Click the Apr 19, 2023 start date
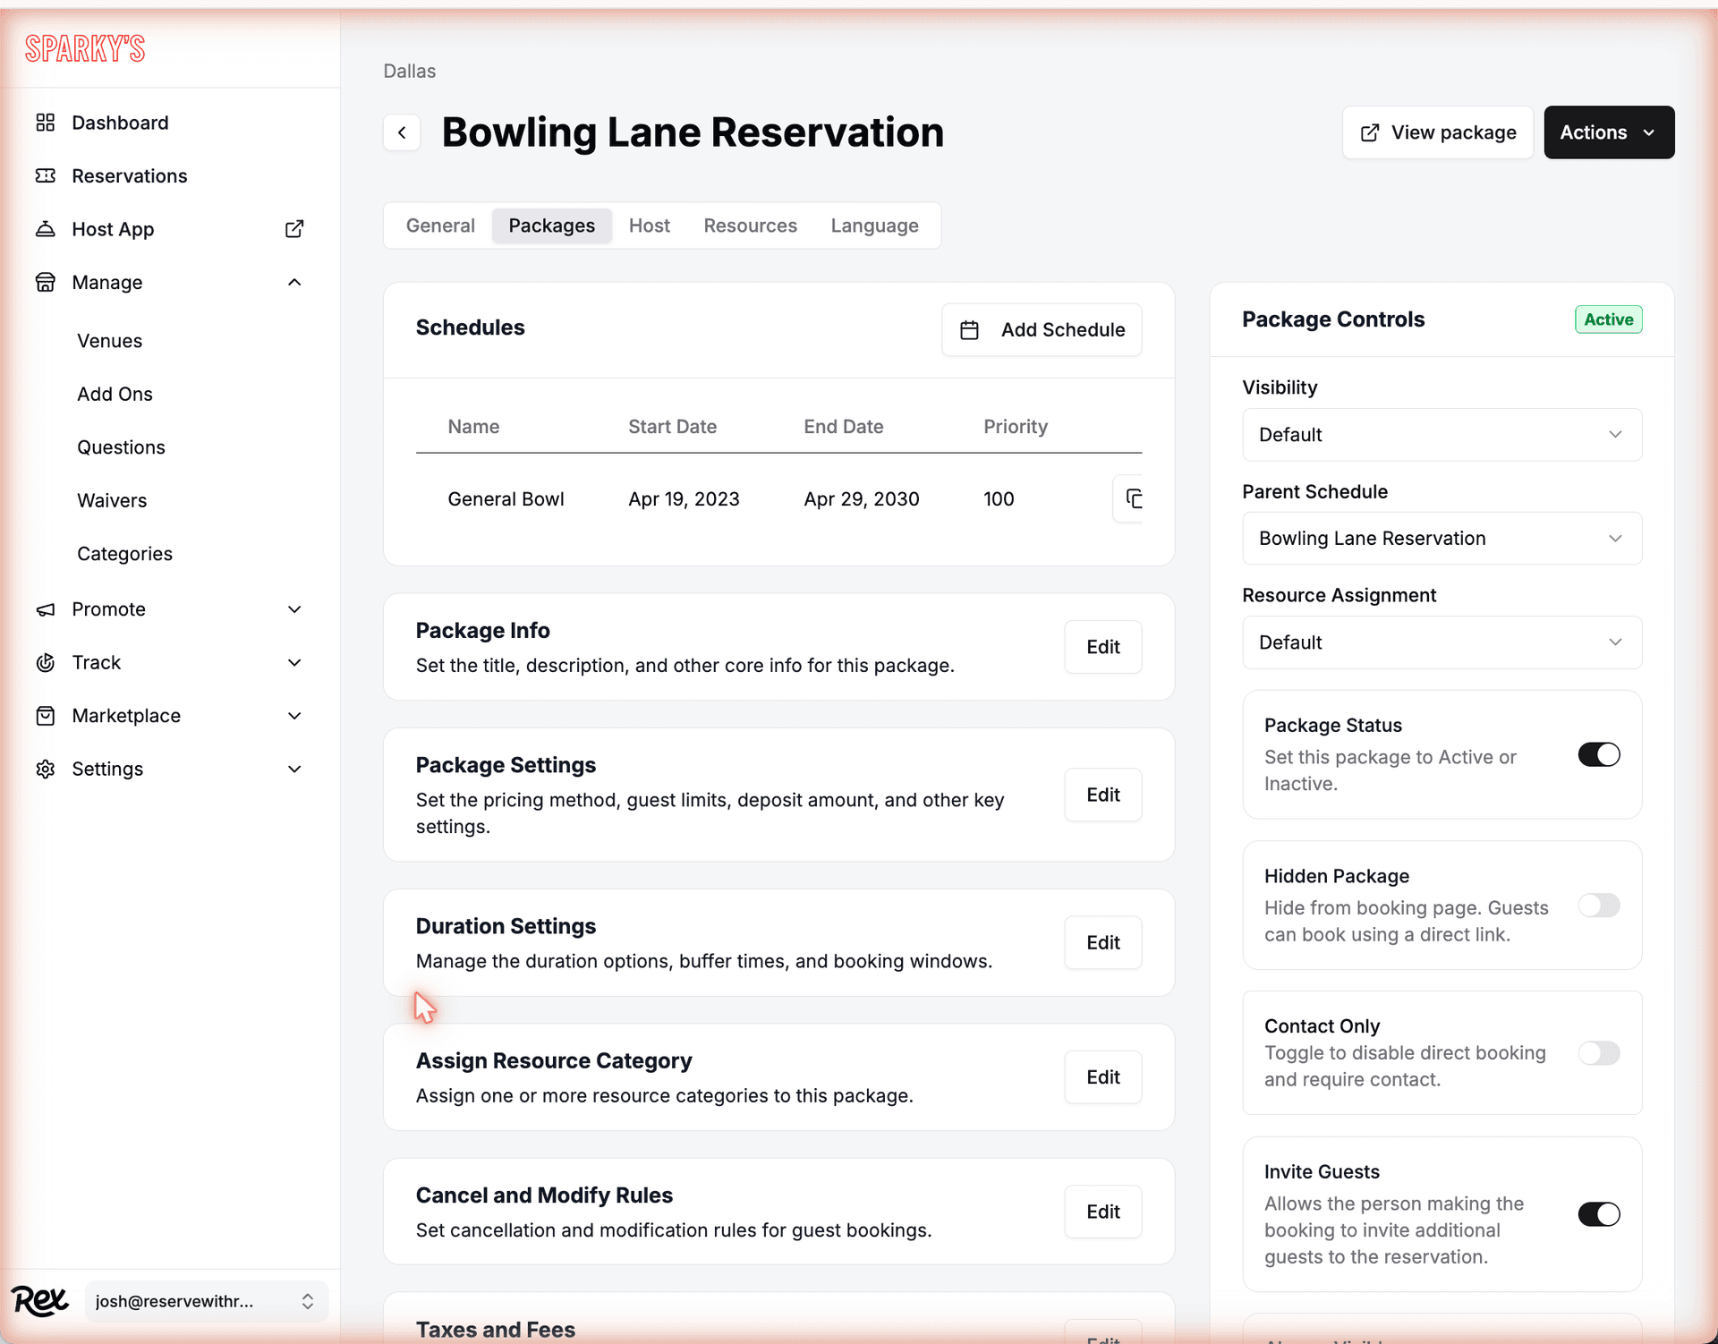This screenshot has width=1718, height=1344. (684, 499)
